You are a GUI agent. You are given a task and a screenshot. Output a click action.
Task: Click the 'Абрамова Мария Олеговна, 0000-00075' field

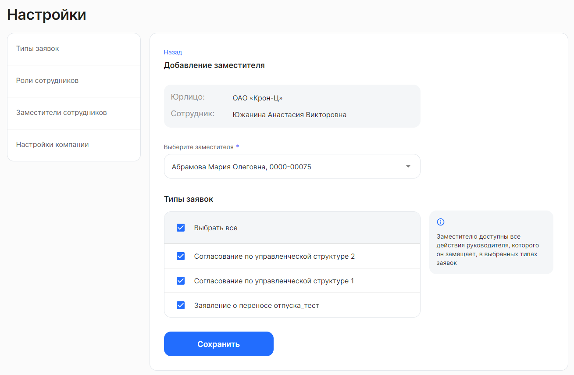tap(292, 166)
